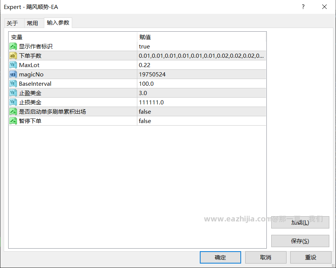
Task: Close the Expert dialog window
Action: [x=324, y=7]
